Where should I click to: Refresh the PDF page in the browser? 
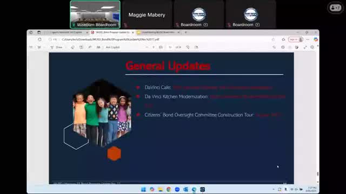coord(39,39)
